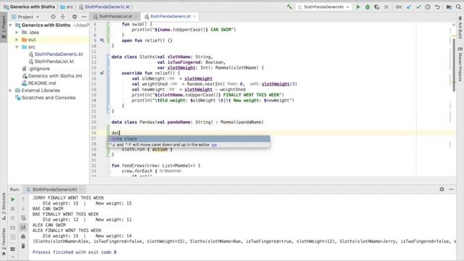This screenshot has height=261, width=464.
Task: Toggle Scroll to End in Run console
Action: [x=23, y=227]
